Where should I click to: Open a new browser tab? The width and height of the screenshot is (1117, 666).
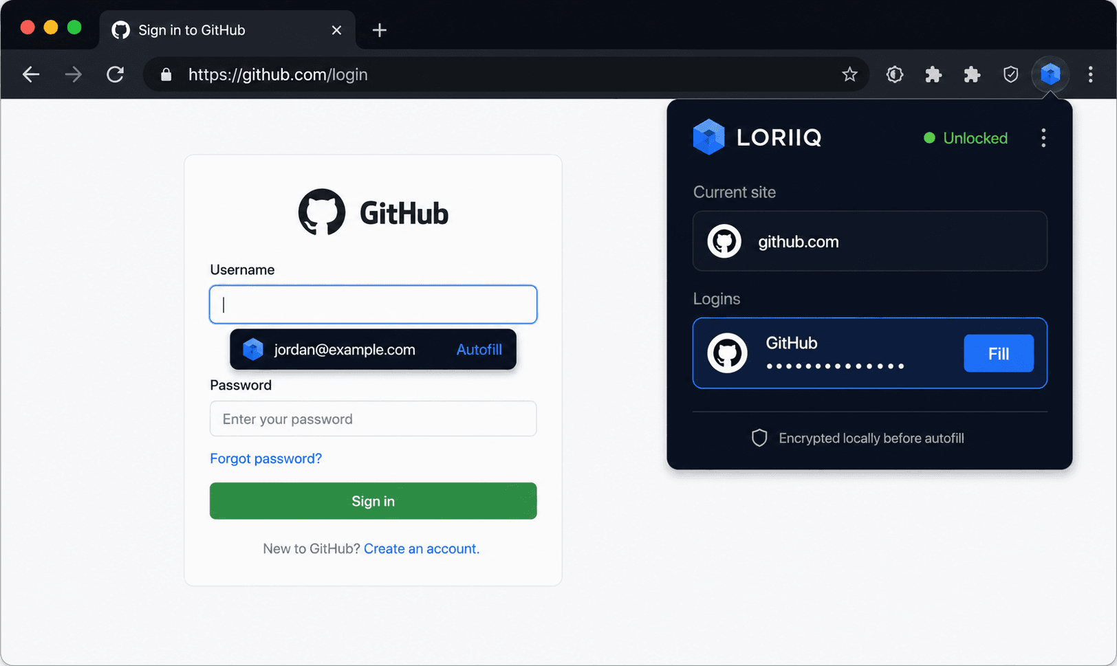tap(379, 30)
